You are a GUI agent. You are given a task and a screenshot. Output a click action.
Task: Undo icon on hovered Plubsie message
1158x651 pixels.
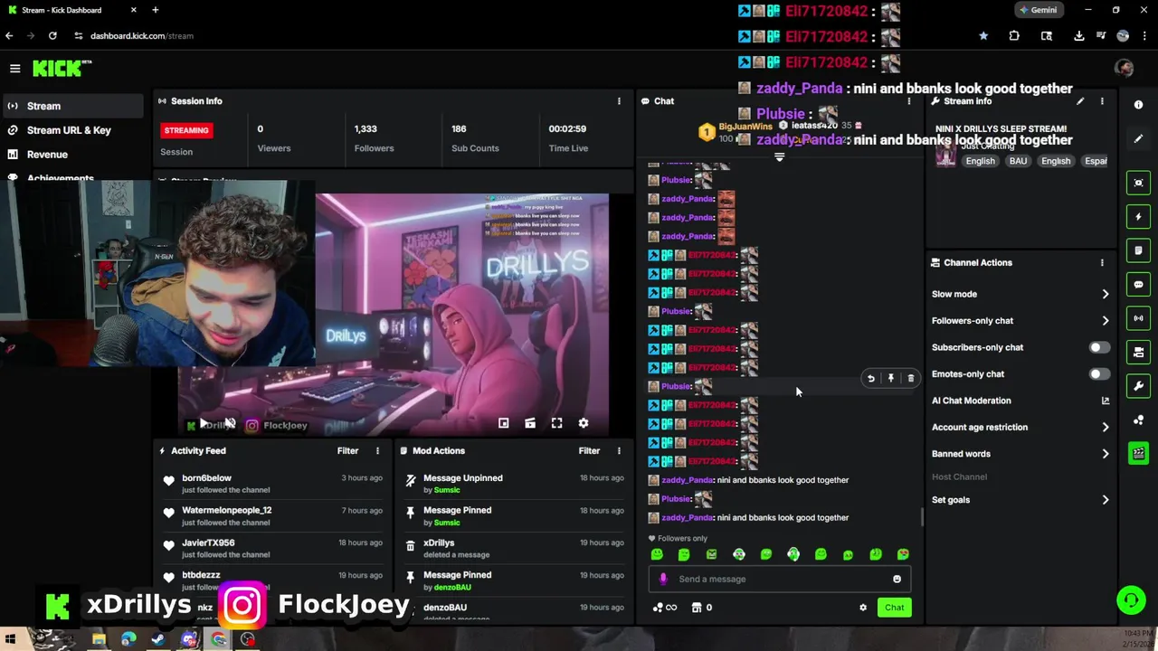(871, 379)
